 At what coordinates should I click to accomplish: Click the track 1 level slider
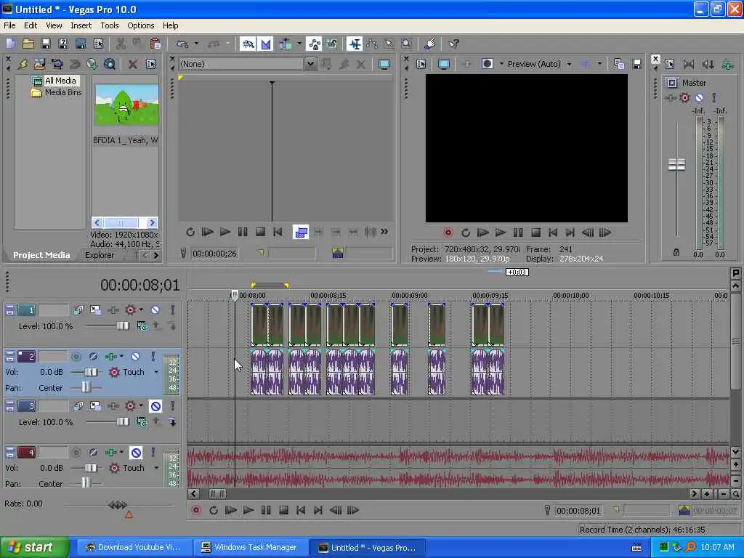(x=123, y=326)
